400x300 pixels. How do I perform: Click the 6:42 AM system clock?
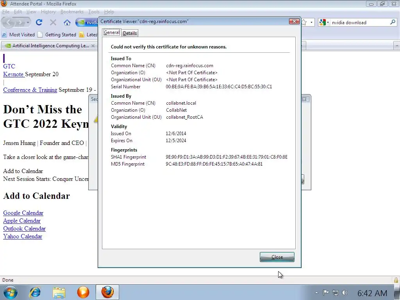click(372, 293)
